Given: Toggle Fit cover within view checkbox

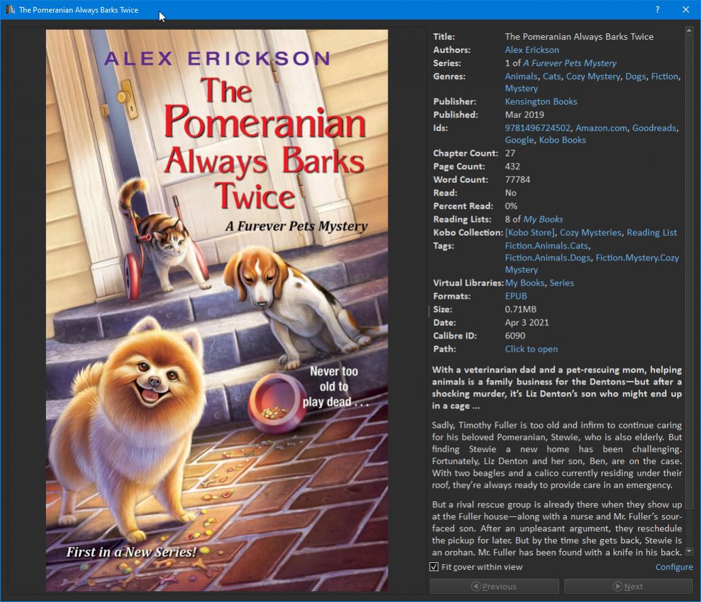Looking at the screenshot, I should [434, 567].
